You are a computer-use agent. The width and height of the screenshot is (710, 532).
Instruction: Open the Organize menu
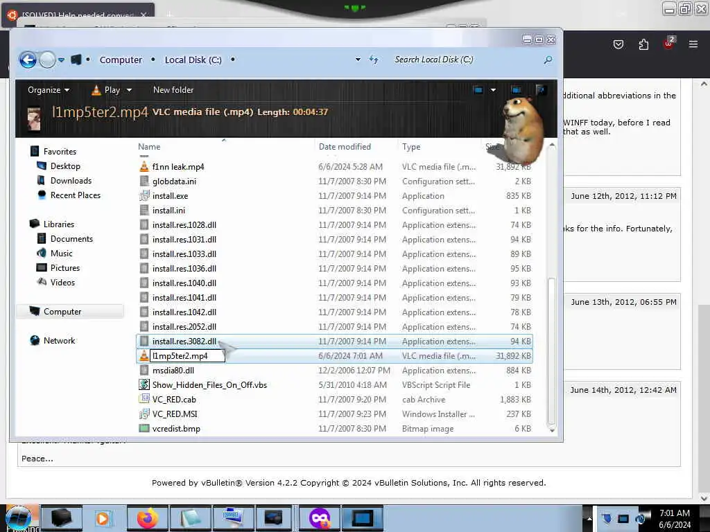pyautogui.click(x=49, y=90)
